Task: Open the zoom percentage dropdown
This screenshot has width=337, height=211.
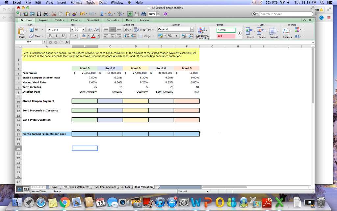Action: [158, 14]
